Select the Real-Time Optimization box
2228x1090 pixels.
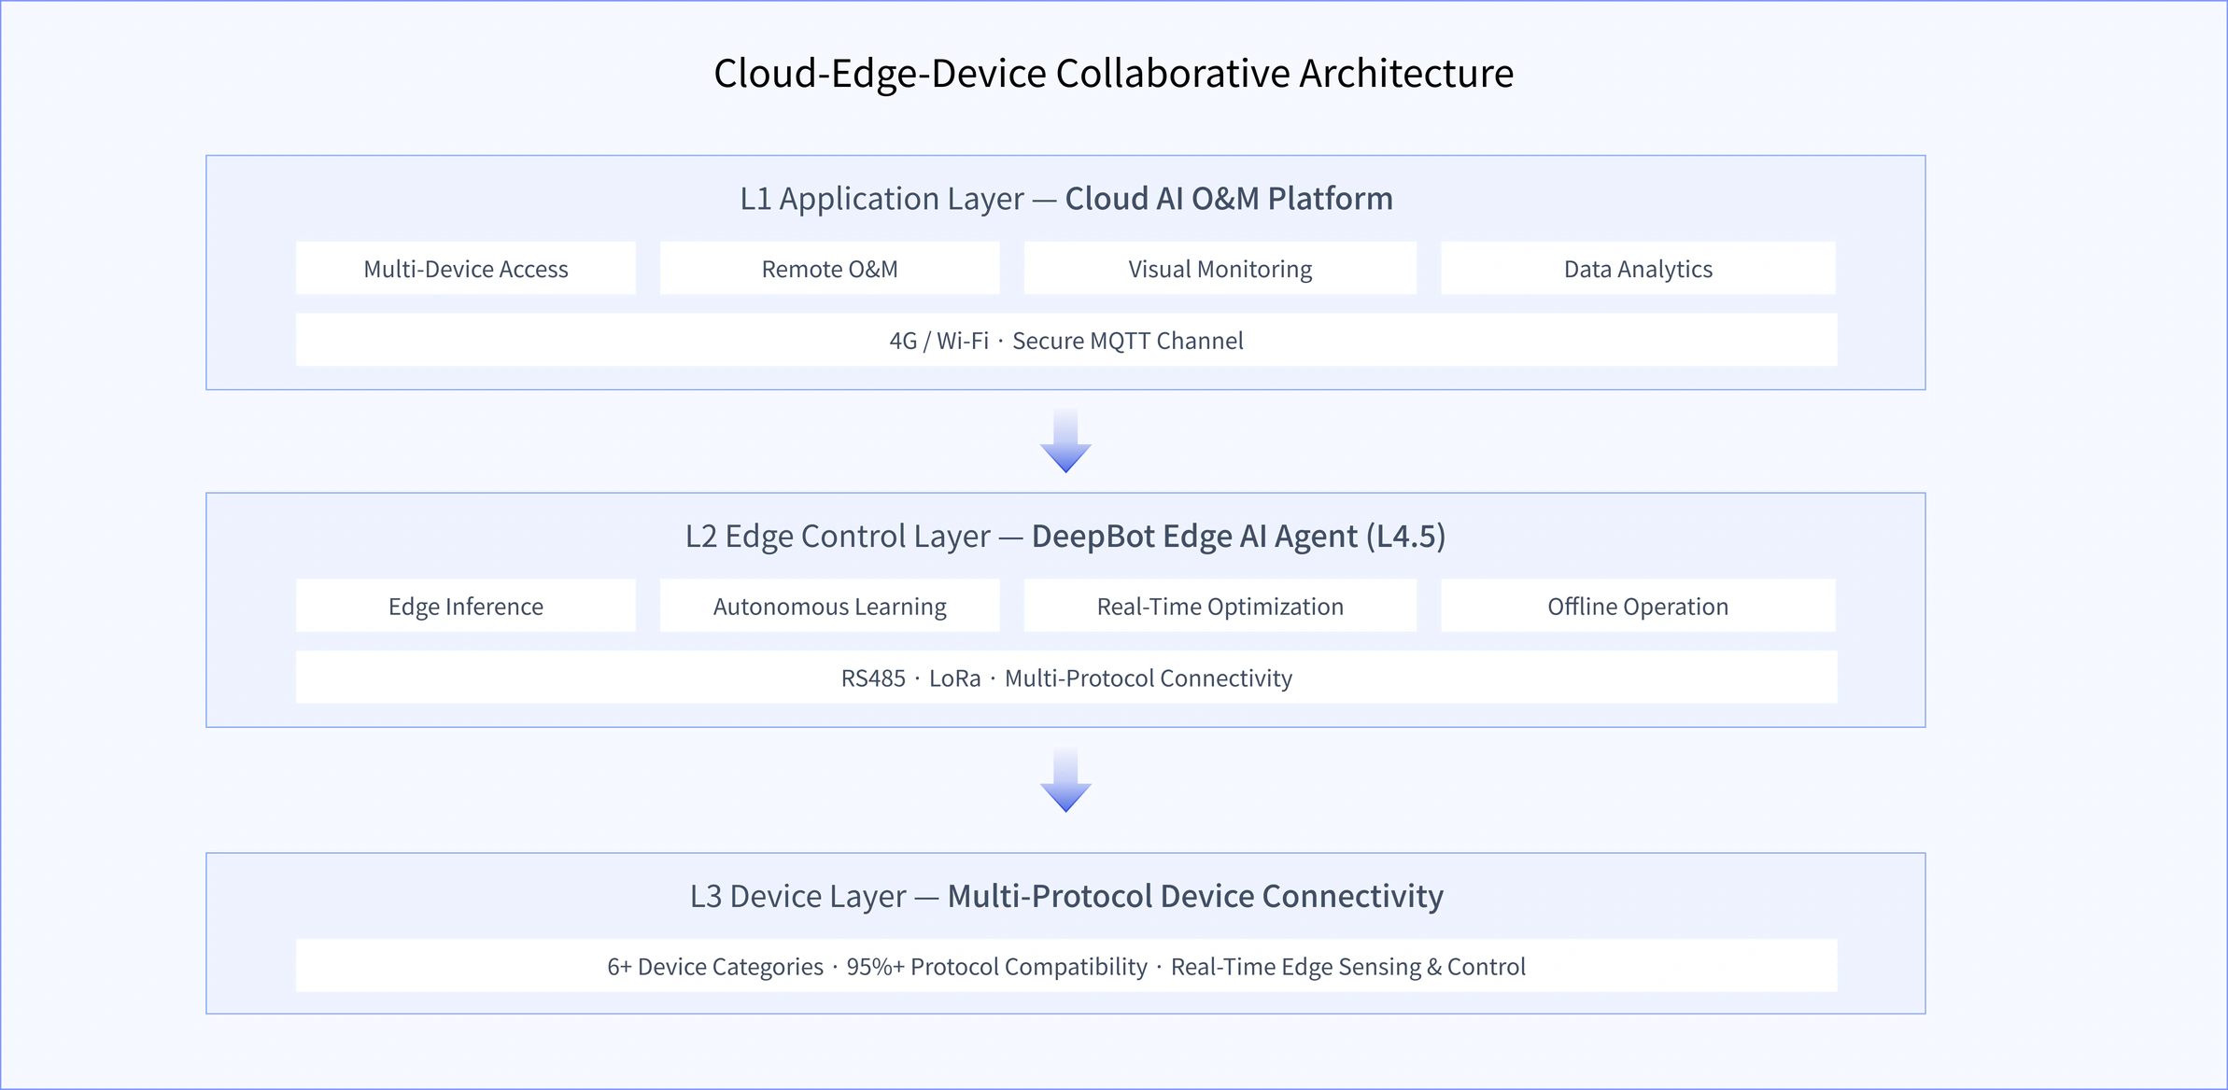pos(1220,606)
